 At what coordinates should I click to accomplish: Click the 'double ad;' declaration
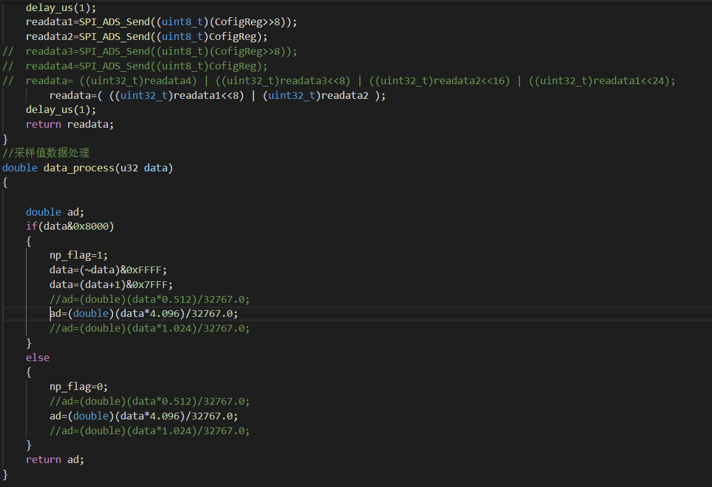(x=55, y=212)
